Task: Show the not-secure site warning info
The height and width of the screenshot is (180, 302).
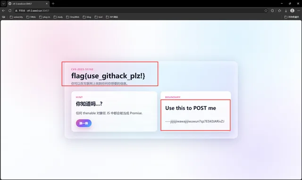Action: pyautogui.click(x=20, y=10)
